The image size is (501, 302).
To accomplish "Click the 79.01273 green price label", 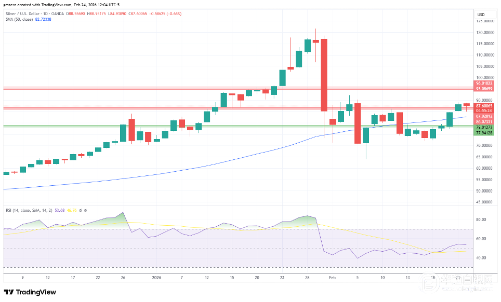I will tap(484, 127).
